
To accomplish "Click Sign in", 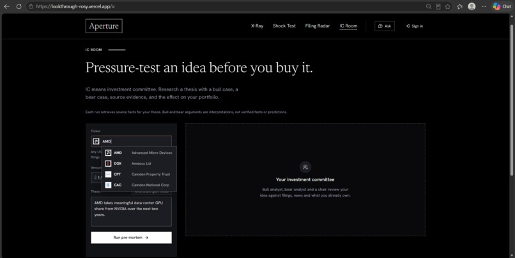I will click(414, 26).
